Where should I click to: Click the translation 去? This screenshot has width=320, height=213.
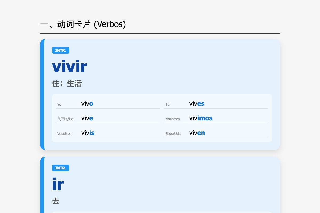click(56, 201)
